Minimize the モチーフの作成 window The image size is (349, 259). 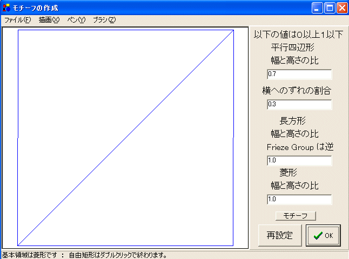(x=317, y=8)
